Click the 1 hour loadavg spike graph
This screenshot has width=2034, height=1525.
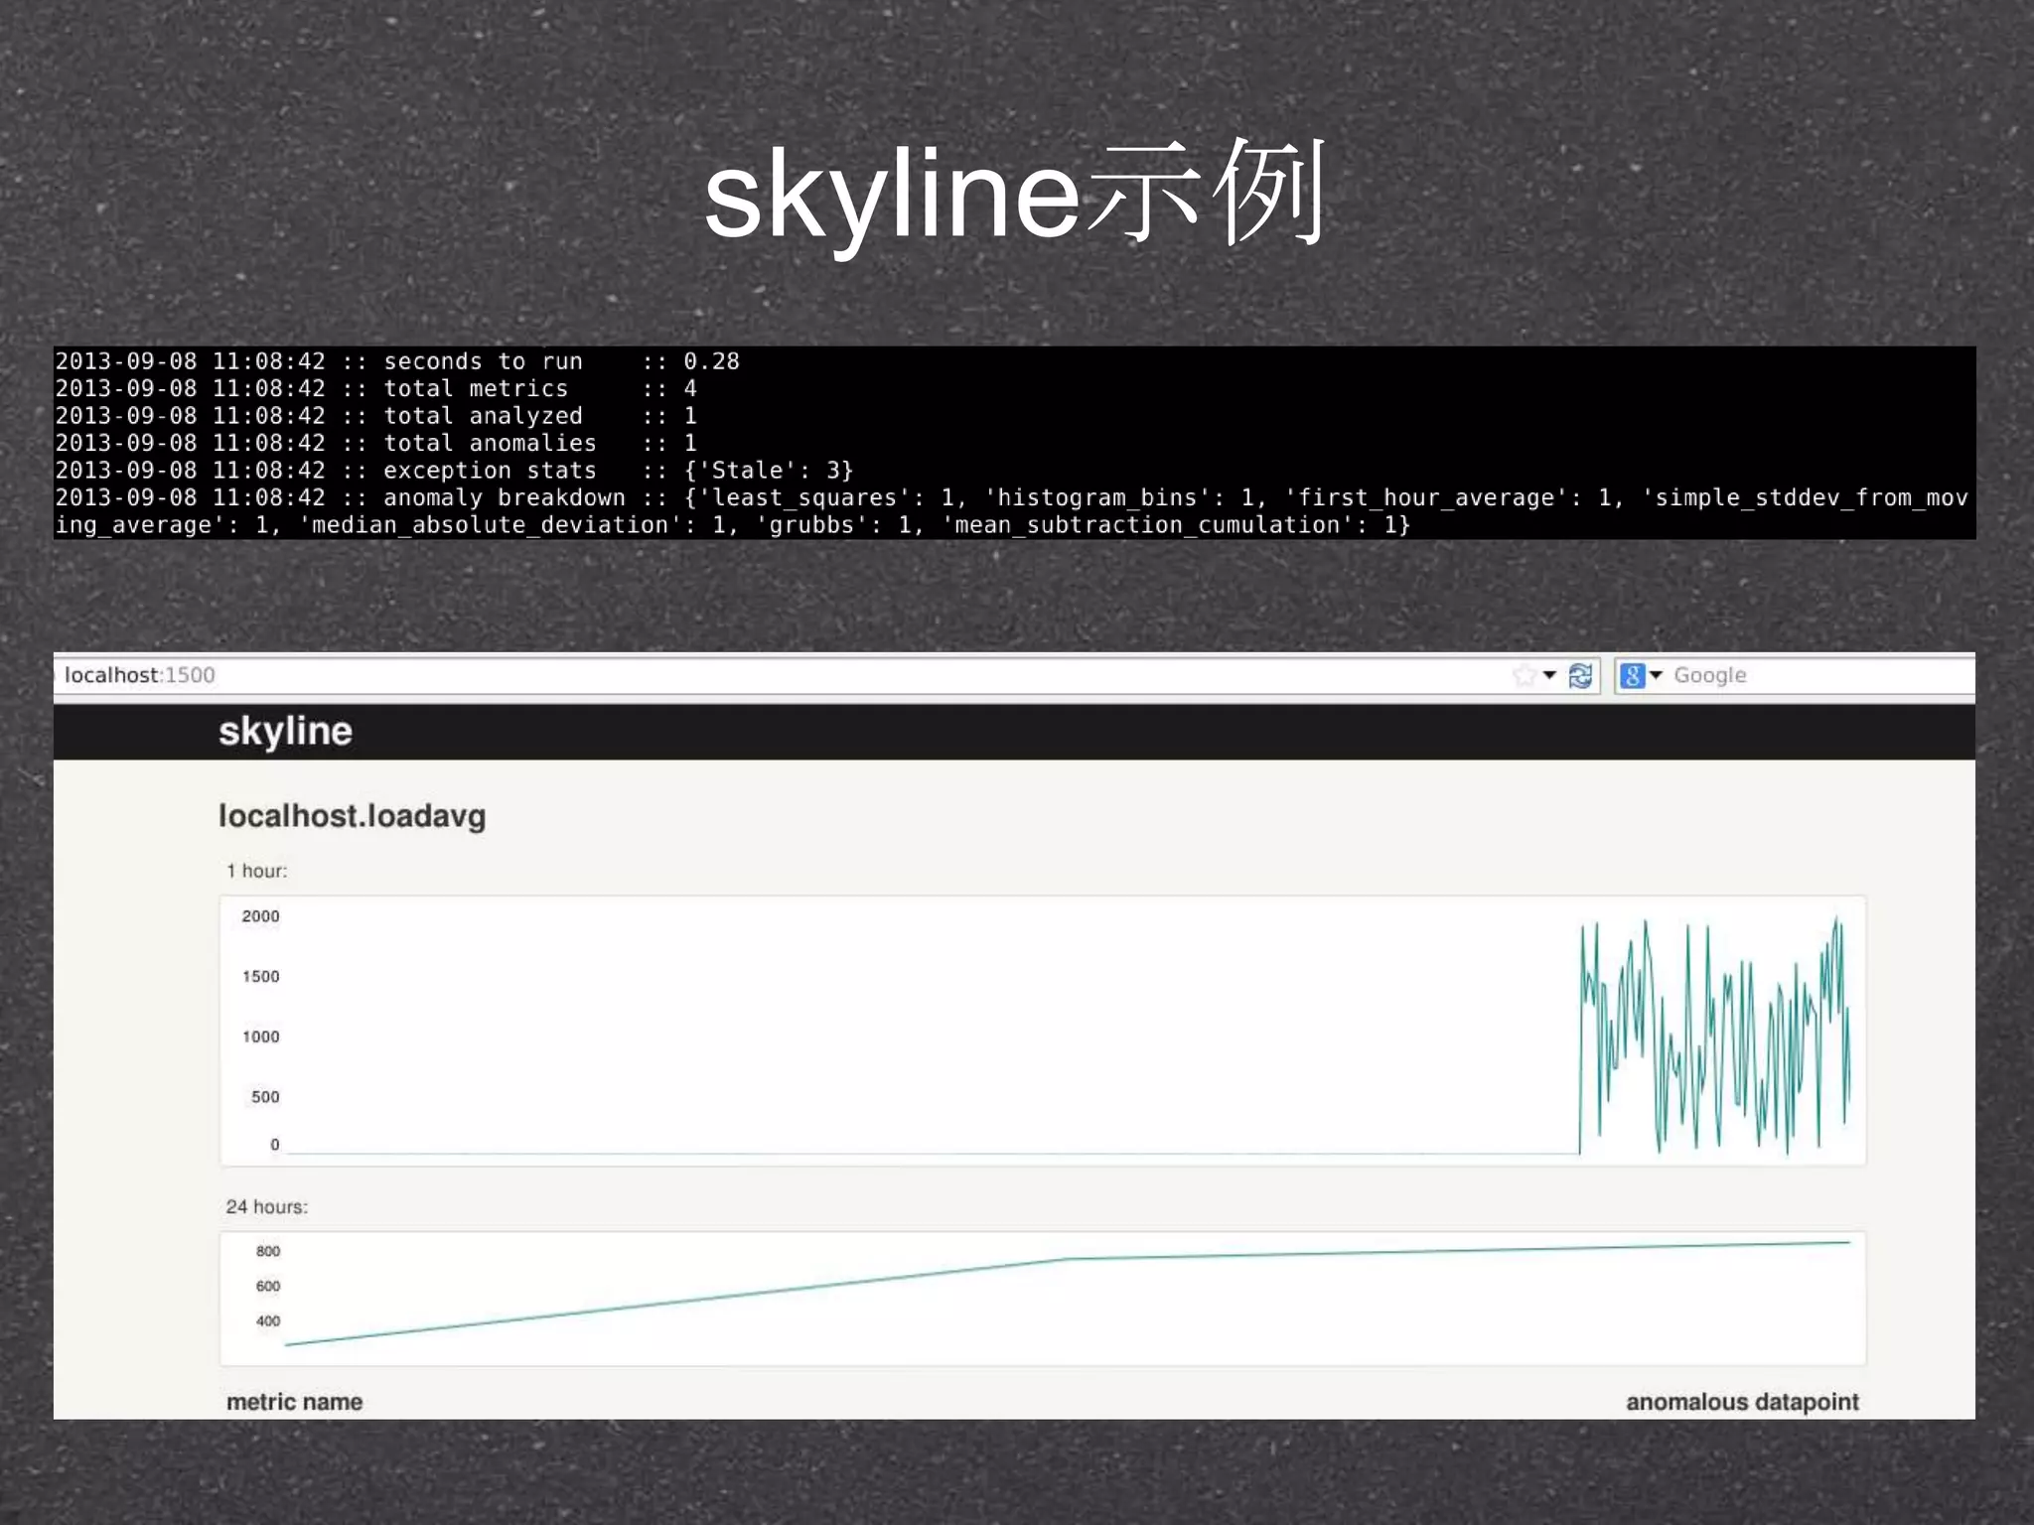tap(1043, 1031)
